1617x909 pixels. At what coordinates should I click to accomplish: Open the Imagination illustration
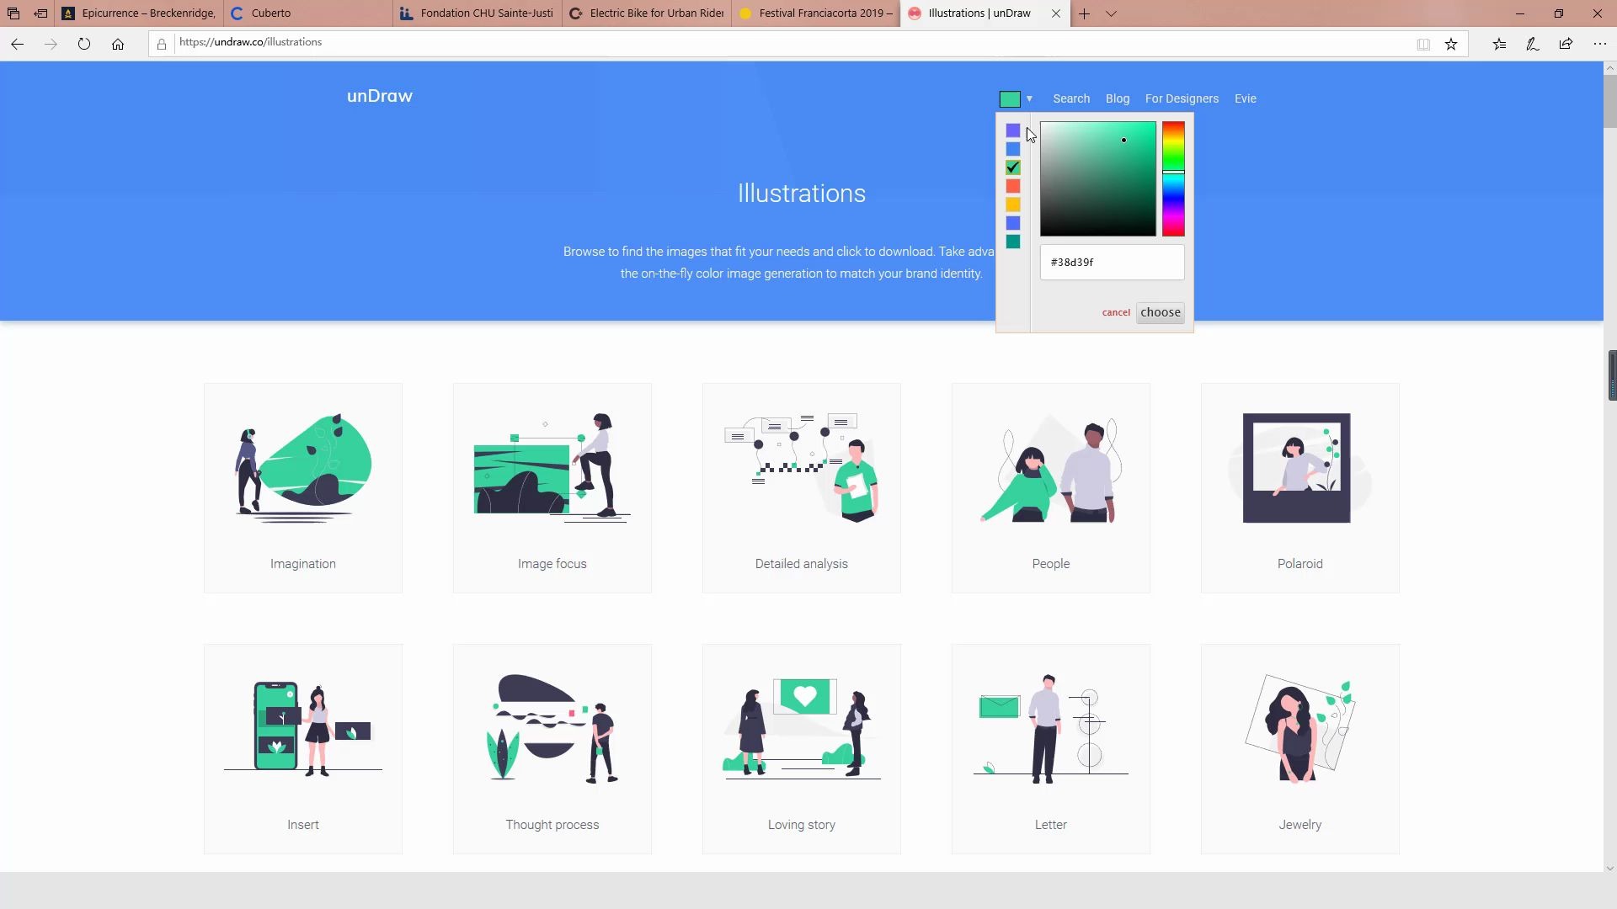pos(303,488)
